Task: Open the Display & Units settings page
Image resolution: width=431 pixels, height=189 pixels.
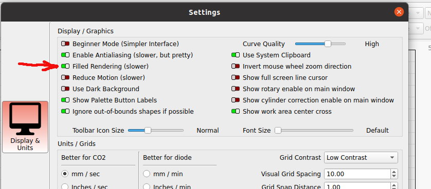Action: [25, 127]
